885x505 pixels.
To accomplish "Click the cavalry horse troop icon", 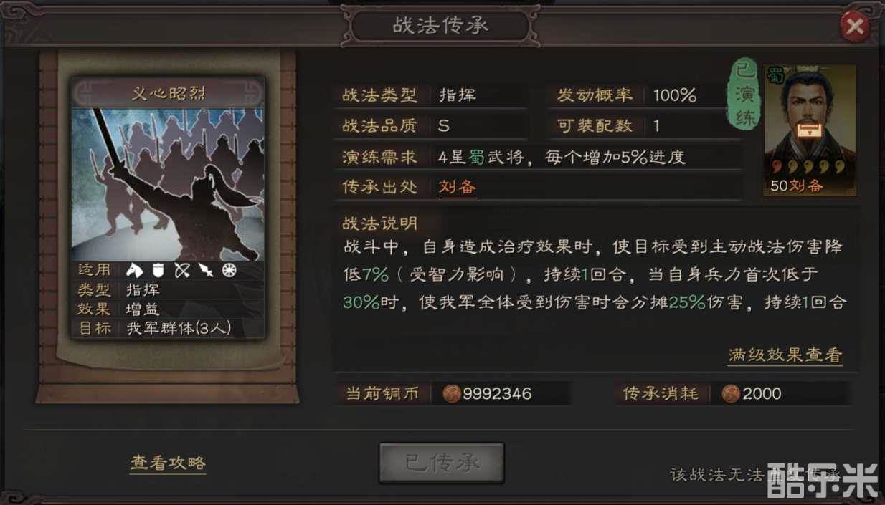I will click(134, 270).
